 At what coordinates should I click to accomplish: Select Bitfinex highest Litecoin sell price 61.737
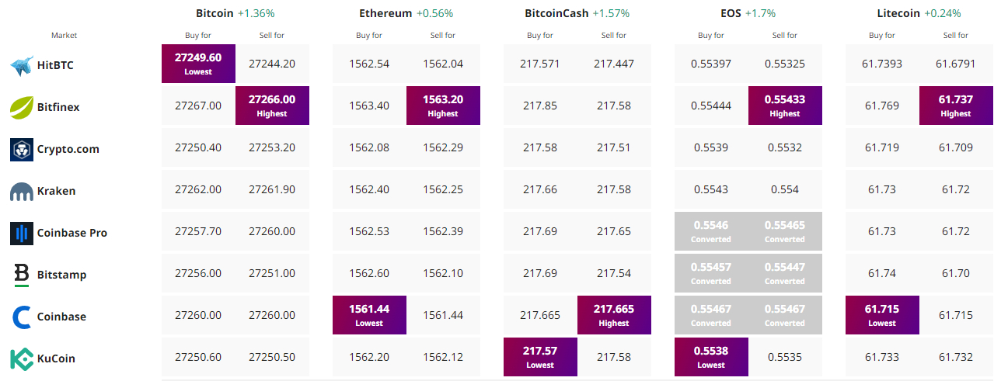[955, 106]
